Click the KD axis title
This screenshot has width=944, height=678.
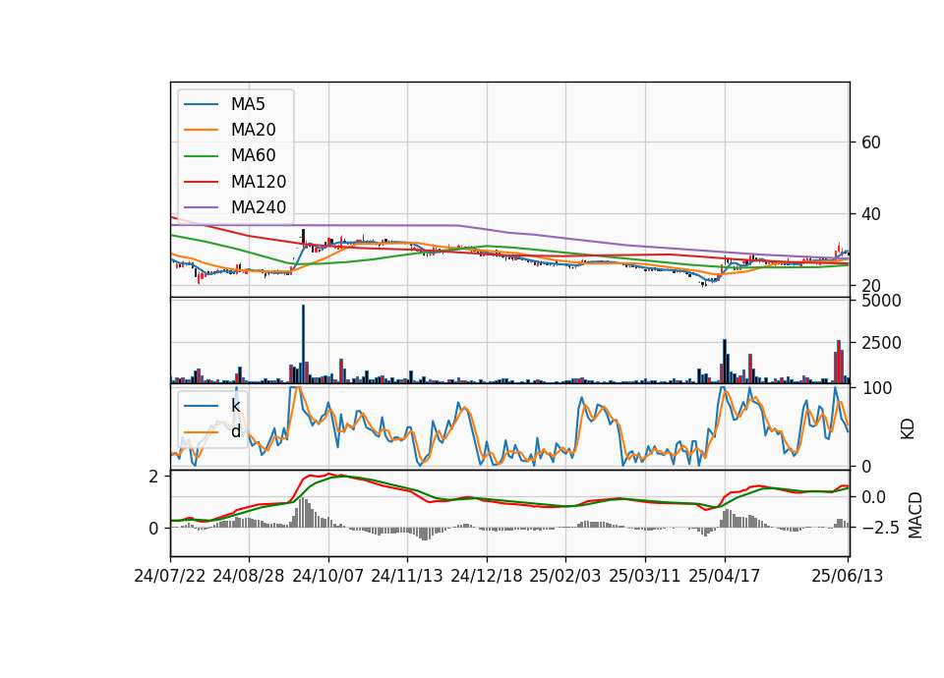[x=908, y=429]
